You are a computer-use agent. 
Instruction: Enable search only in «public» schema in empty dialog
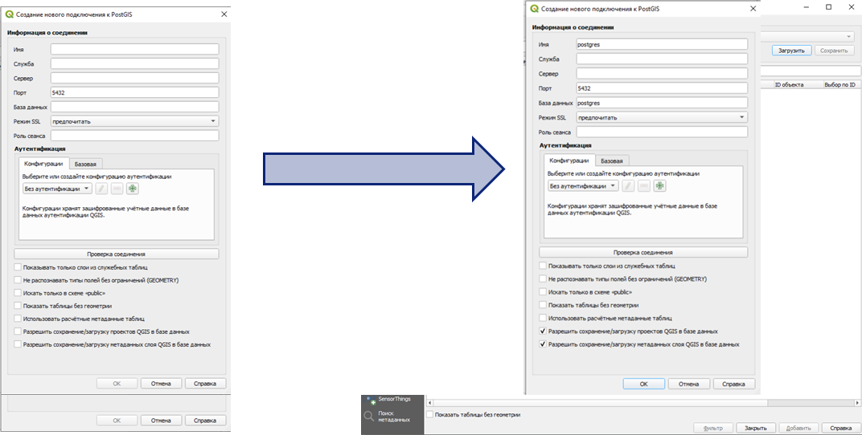(x=18, y=293)
